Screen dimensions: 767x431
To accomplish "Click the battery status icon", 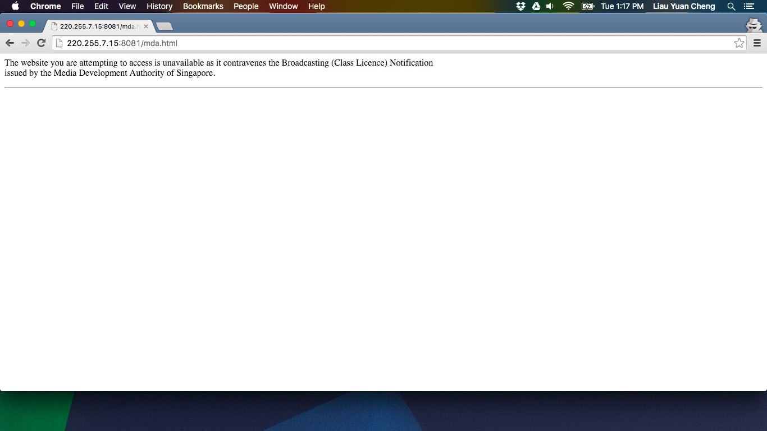I will [588, 6].
